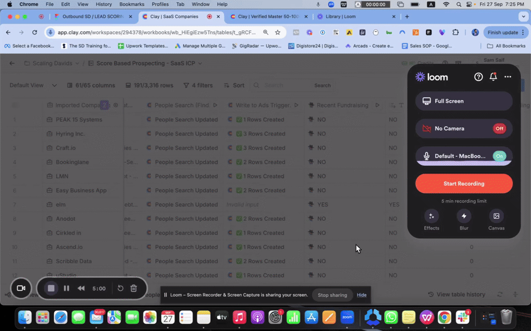Screen dimensions: 531x331
Task: Toggle the microphone On switch
Action: [x=499, y=156]
